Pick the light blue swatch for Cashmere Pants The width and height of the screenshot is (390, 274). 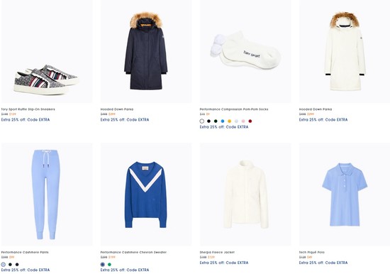pos(4,264)
